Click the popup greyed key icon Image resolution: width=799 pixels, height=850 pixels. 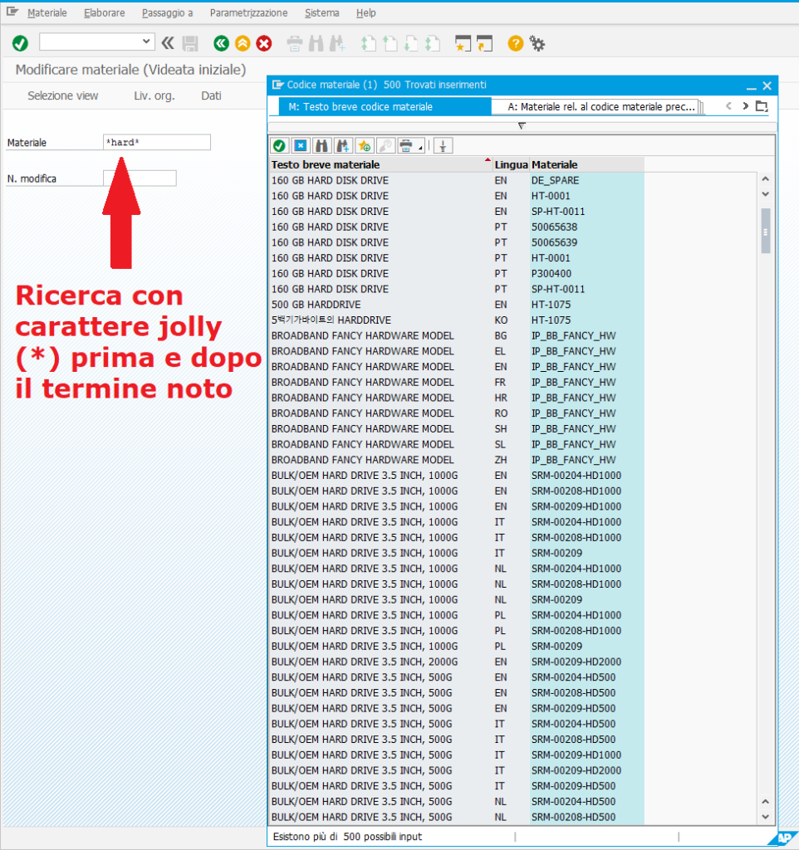[x=385, y=146]
